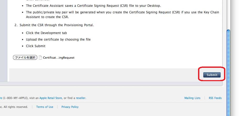Click the 'Upload the certificate' instruction line
Screen dimensions: 239x116
click(58, 40)
